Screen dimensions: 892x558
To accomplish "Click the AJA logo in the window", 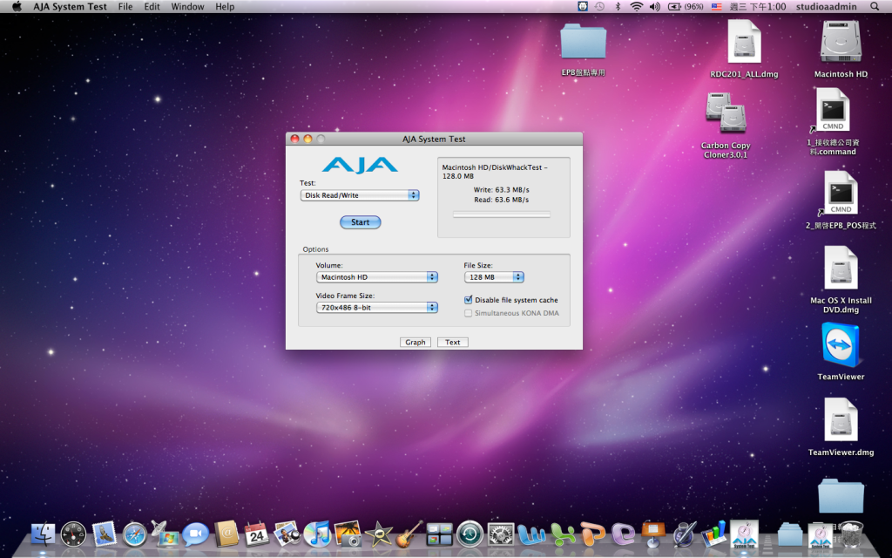I will tap(360, 165).
